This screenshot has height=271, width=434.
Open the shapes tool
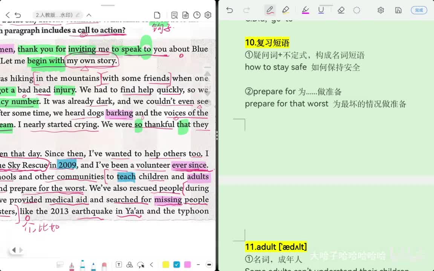coord(129,265)
